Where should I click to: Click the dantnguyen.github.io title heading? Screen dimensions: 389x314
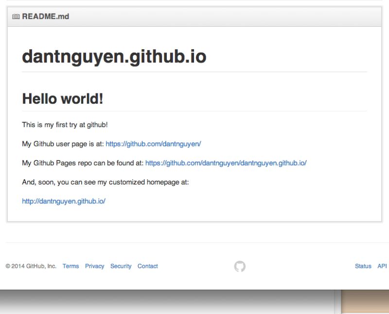click(114, 57)
